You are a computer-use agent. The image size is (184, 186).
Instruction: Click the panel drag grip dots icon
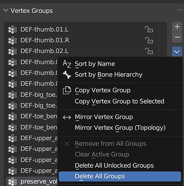(180, 10)
